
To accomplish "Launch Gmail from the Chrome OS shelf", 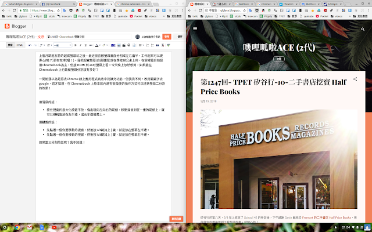I will pyautogui.click(x=29, y=227).
